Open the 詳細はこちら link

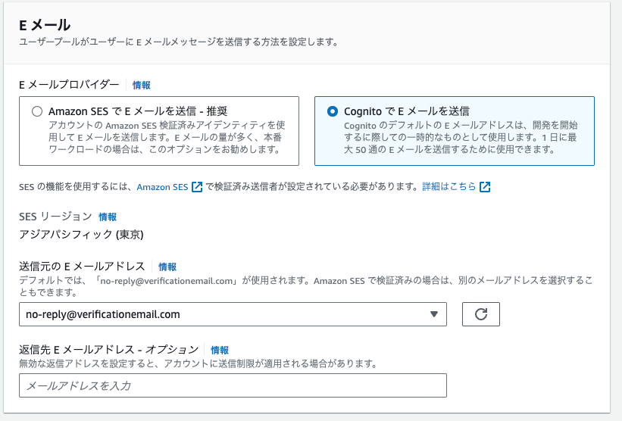click(449, 187)
